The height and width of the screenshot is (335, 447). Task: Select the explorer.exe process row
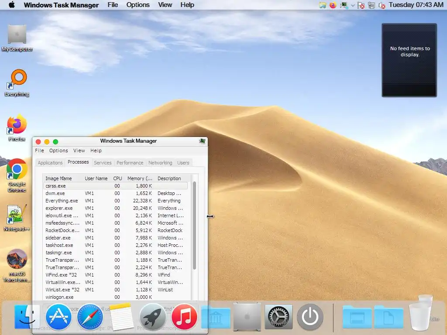[115, 208]
